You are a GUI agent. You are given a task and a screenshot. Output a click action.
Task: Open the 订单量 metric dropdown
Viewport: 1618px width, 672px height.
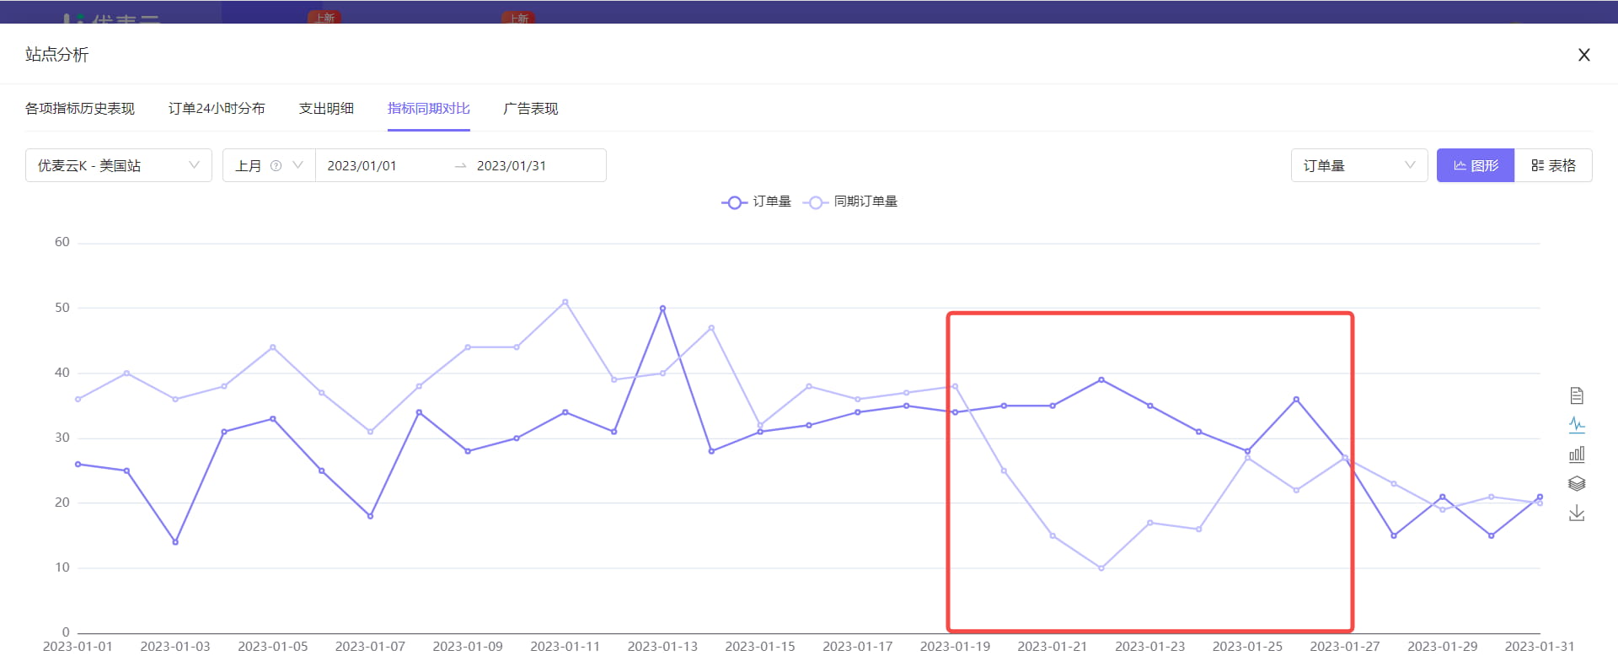click(1359, 165)
